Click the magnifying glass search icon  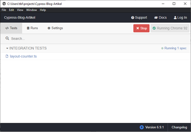coord(7,39)
